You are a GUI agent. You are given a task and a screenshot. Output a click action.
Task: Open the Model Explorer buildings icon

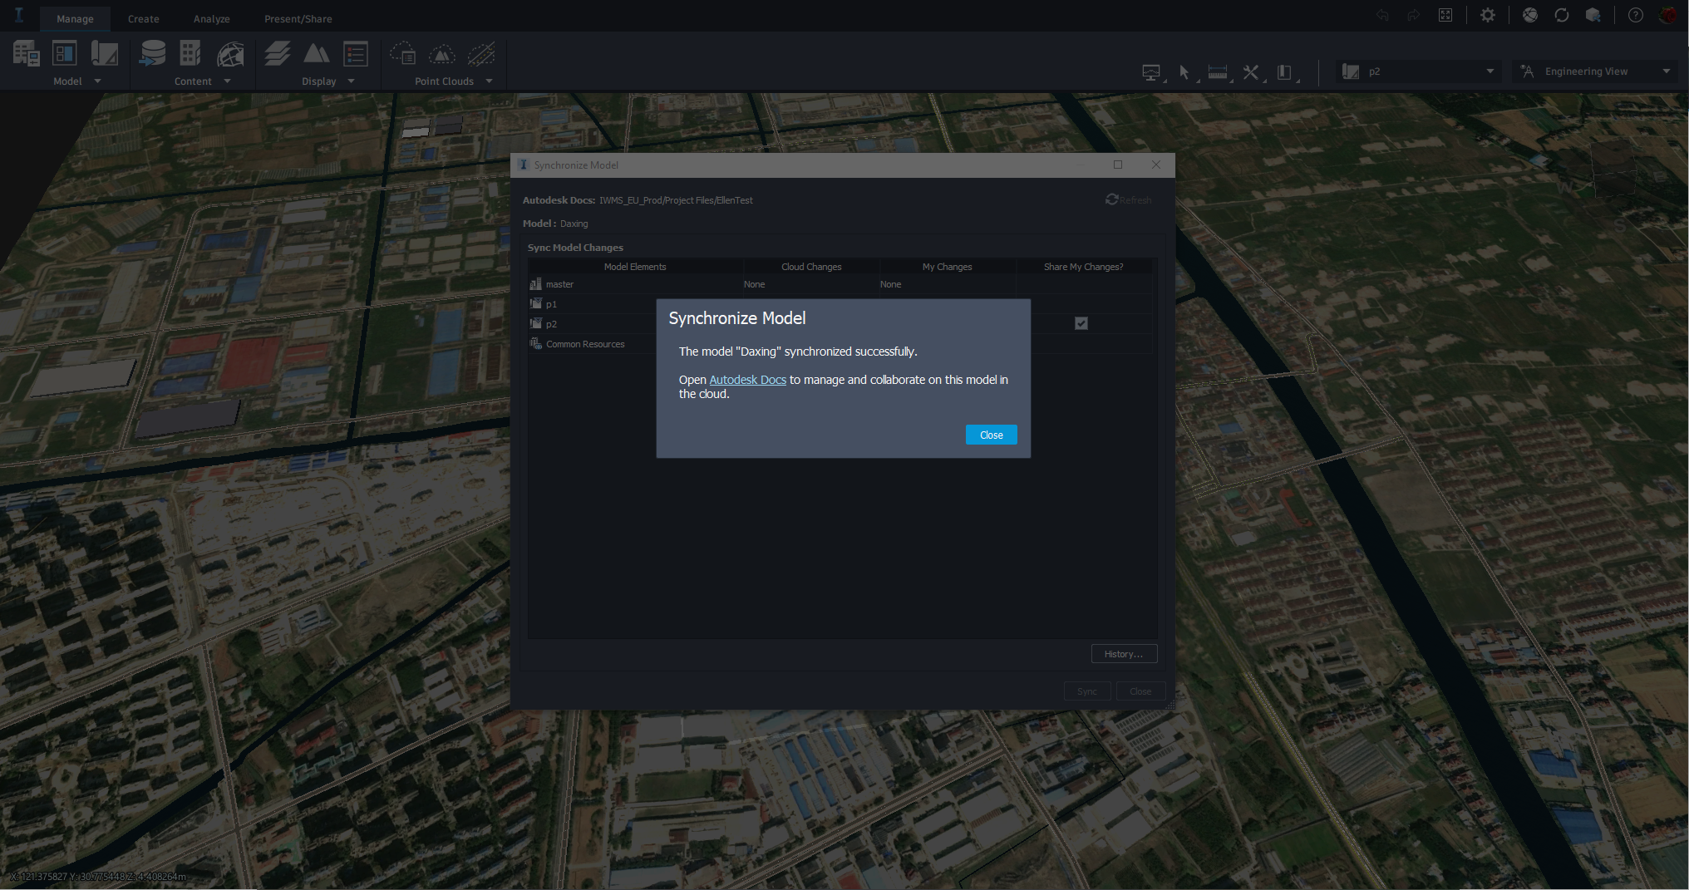click(x=26, y=54)
